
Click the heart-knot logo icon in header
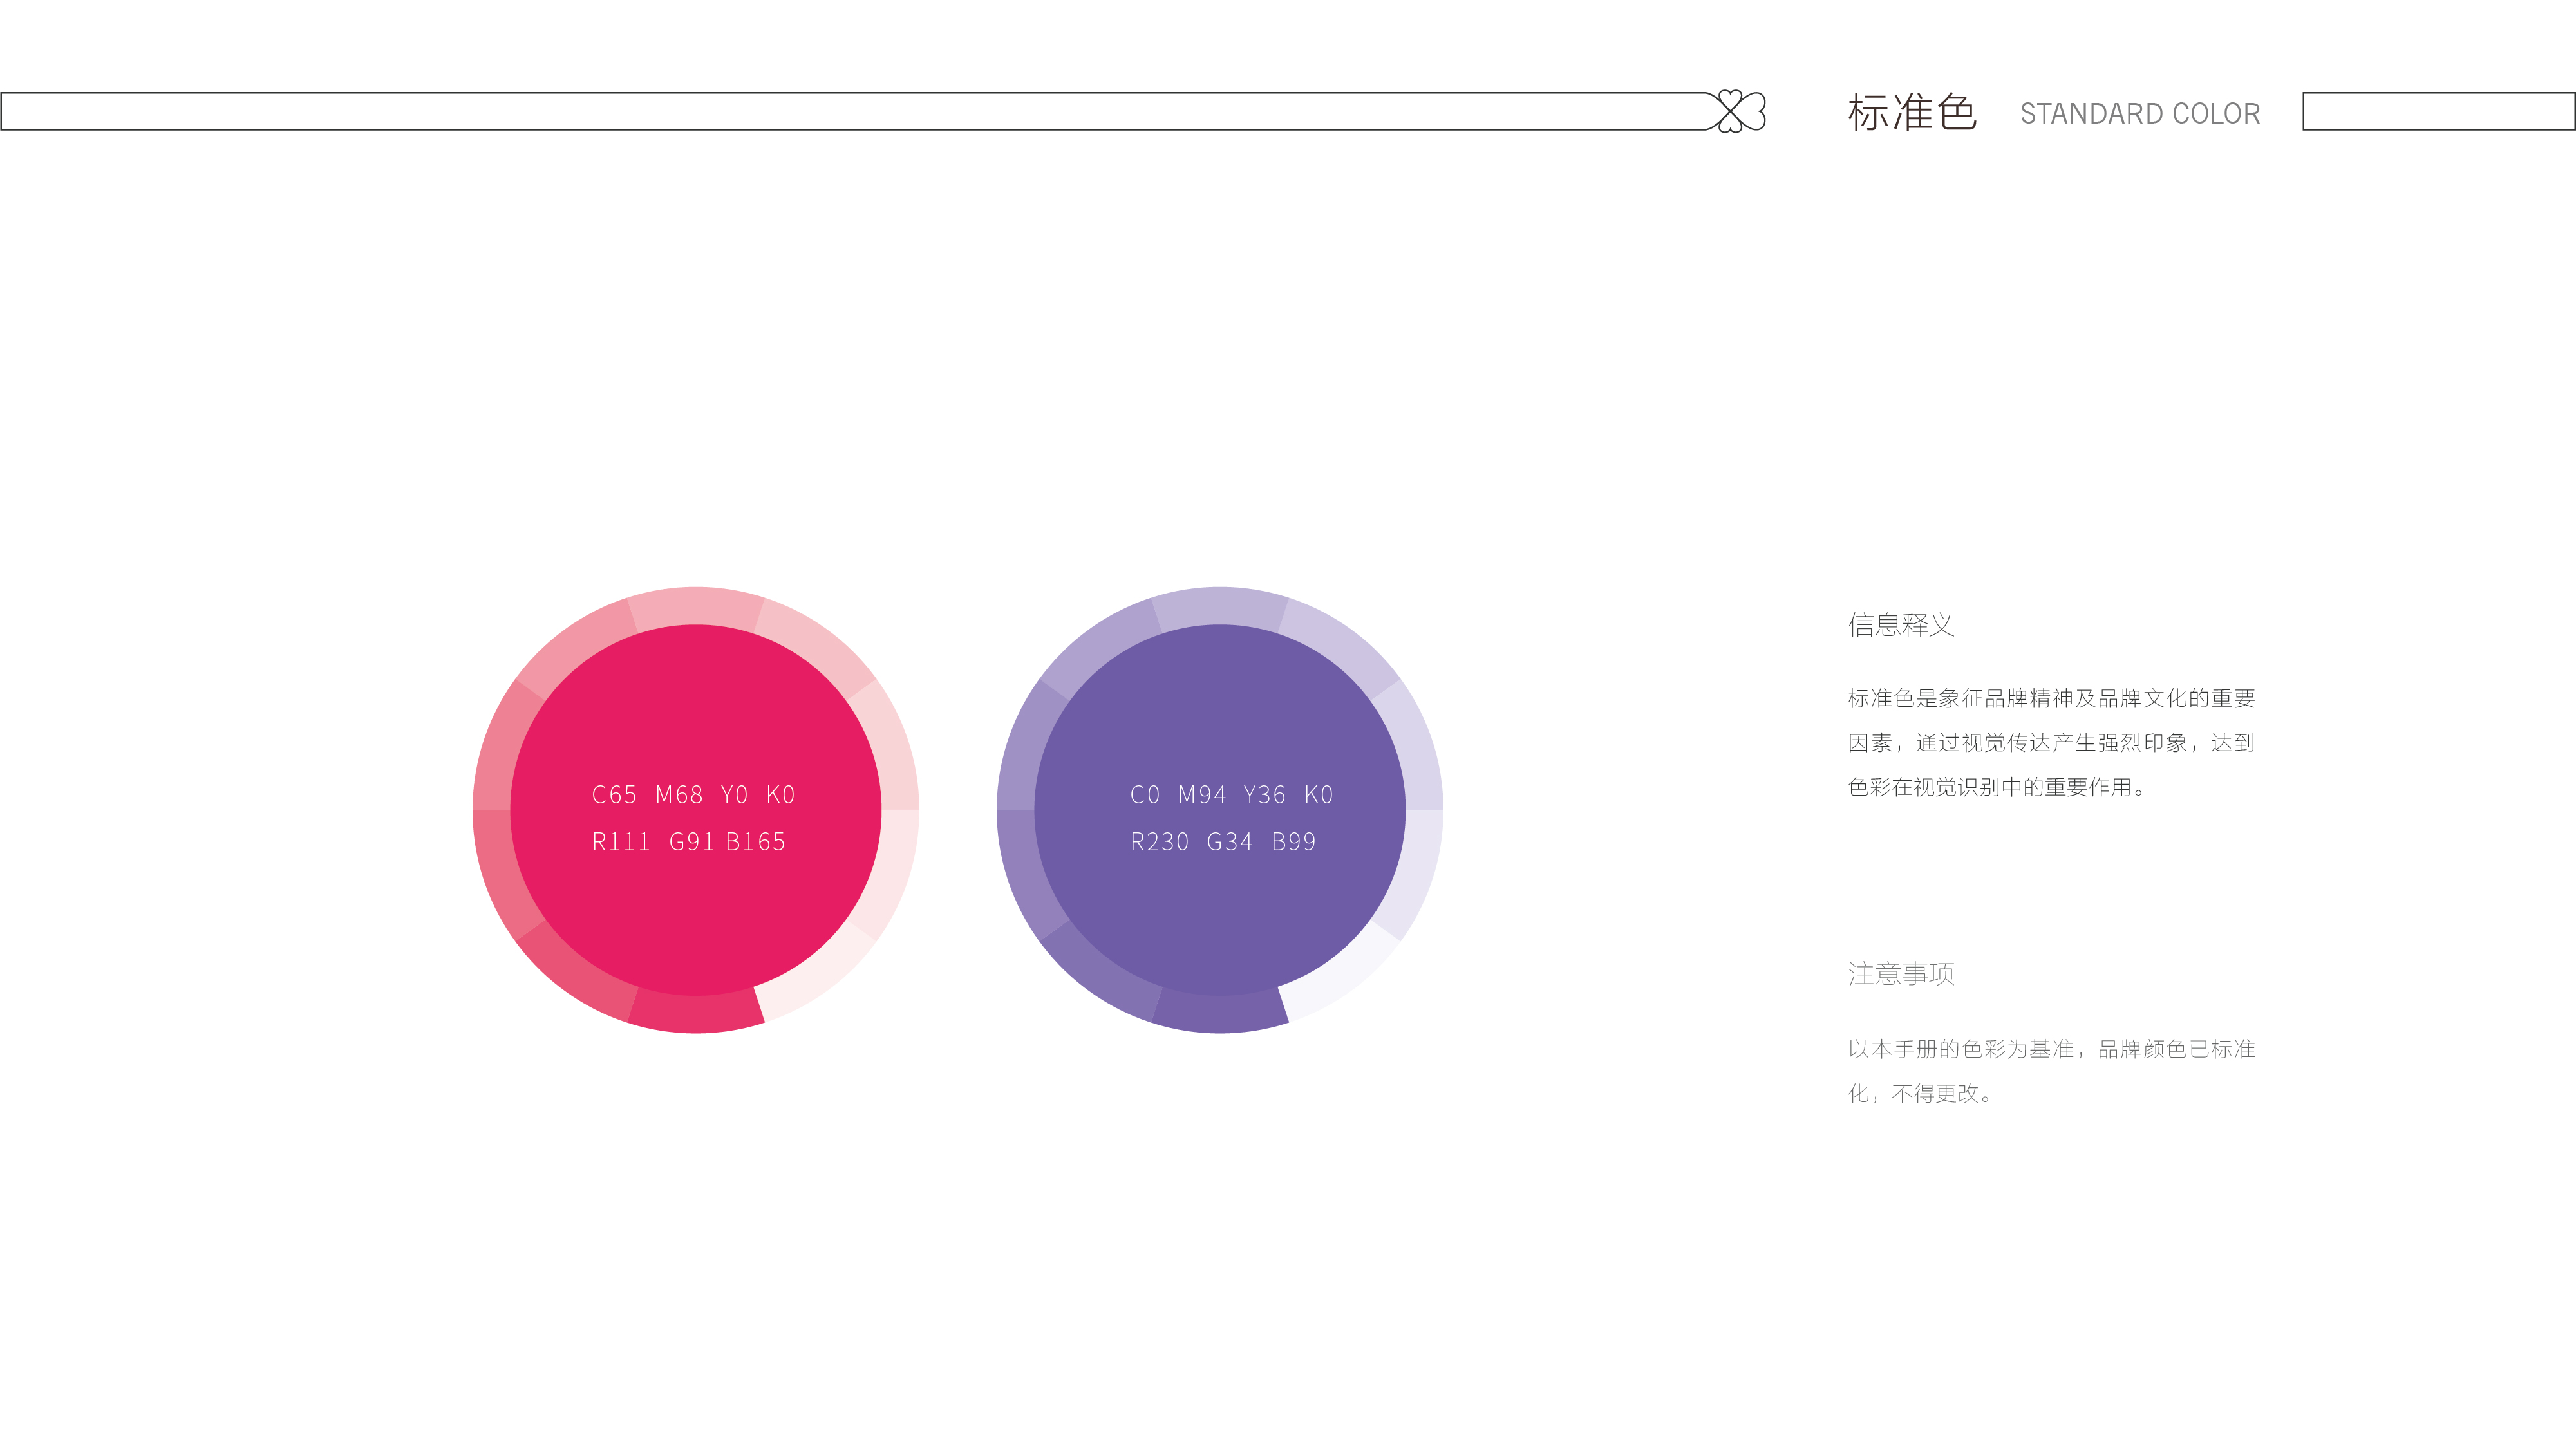coord(1741,111)
